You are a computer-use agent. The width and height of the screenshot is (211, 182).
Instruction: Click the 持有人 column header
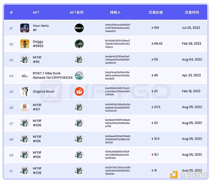115,12
